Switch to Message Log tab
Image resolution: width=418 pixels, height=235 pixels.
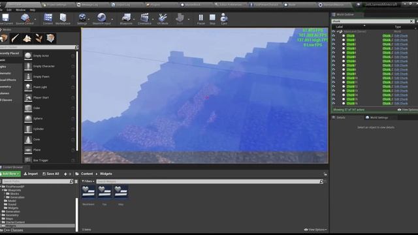click(91, 5)
